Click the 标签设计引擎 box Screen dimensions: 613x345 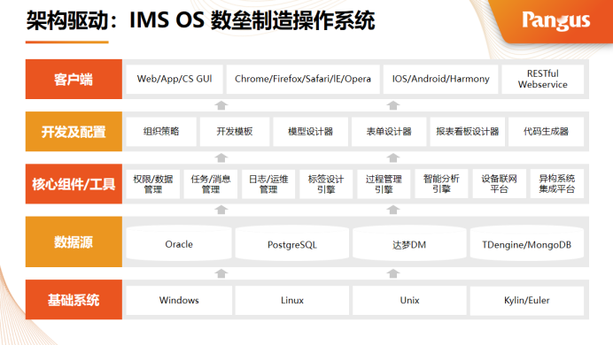tap(326, 184)
